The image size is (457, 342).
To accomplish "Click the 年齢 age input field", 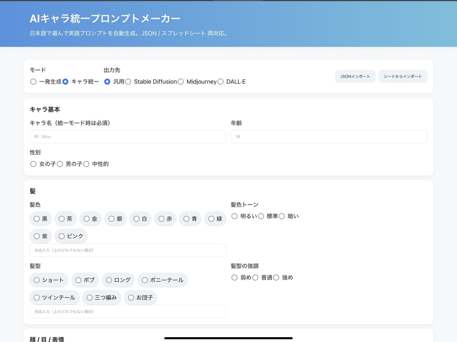I will click(329, 136).
